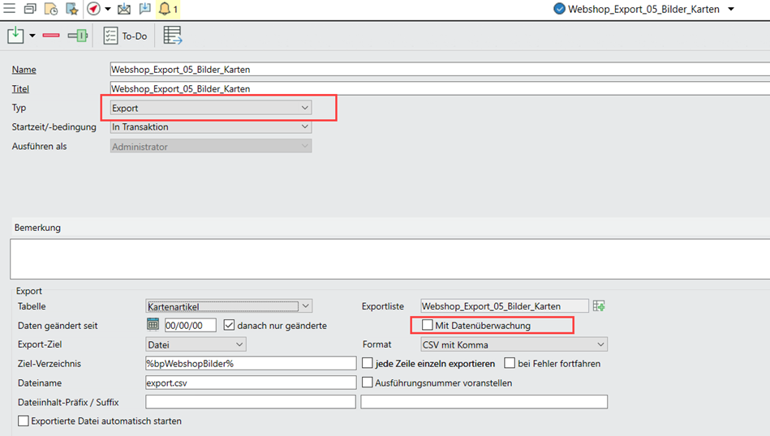Click the Name field label link
Image resolution: width=770 pixels, height=436 pixels.
tap(24, 70)
